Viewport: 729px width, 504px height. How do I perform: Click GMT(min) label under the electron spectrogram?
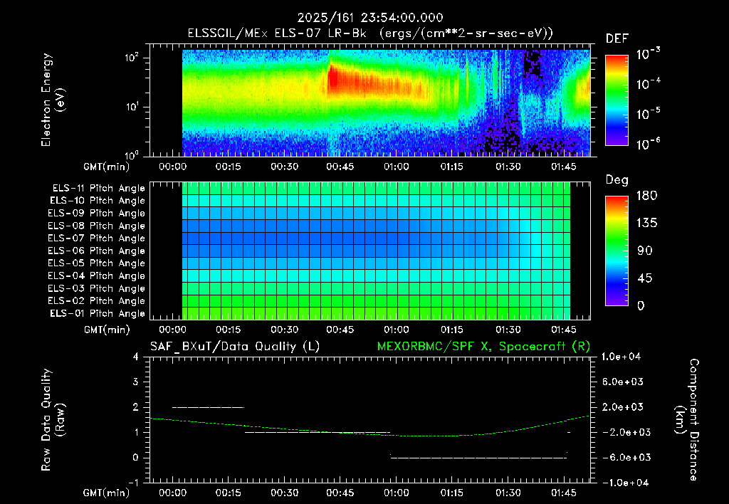(x=107, y=167)
